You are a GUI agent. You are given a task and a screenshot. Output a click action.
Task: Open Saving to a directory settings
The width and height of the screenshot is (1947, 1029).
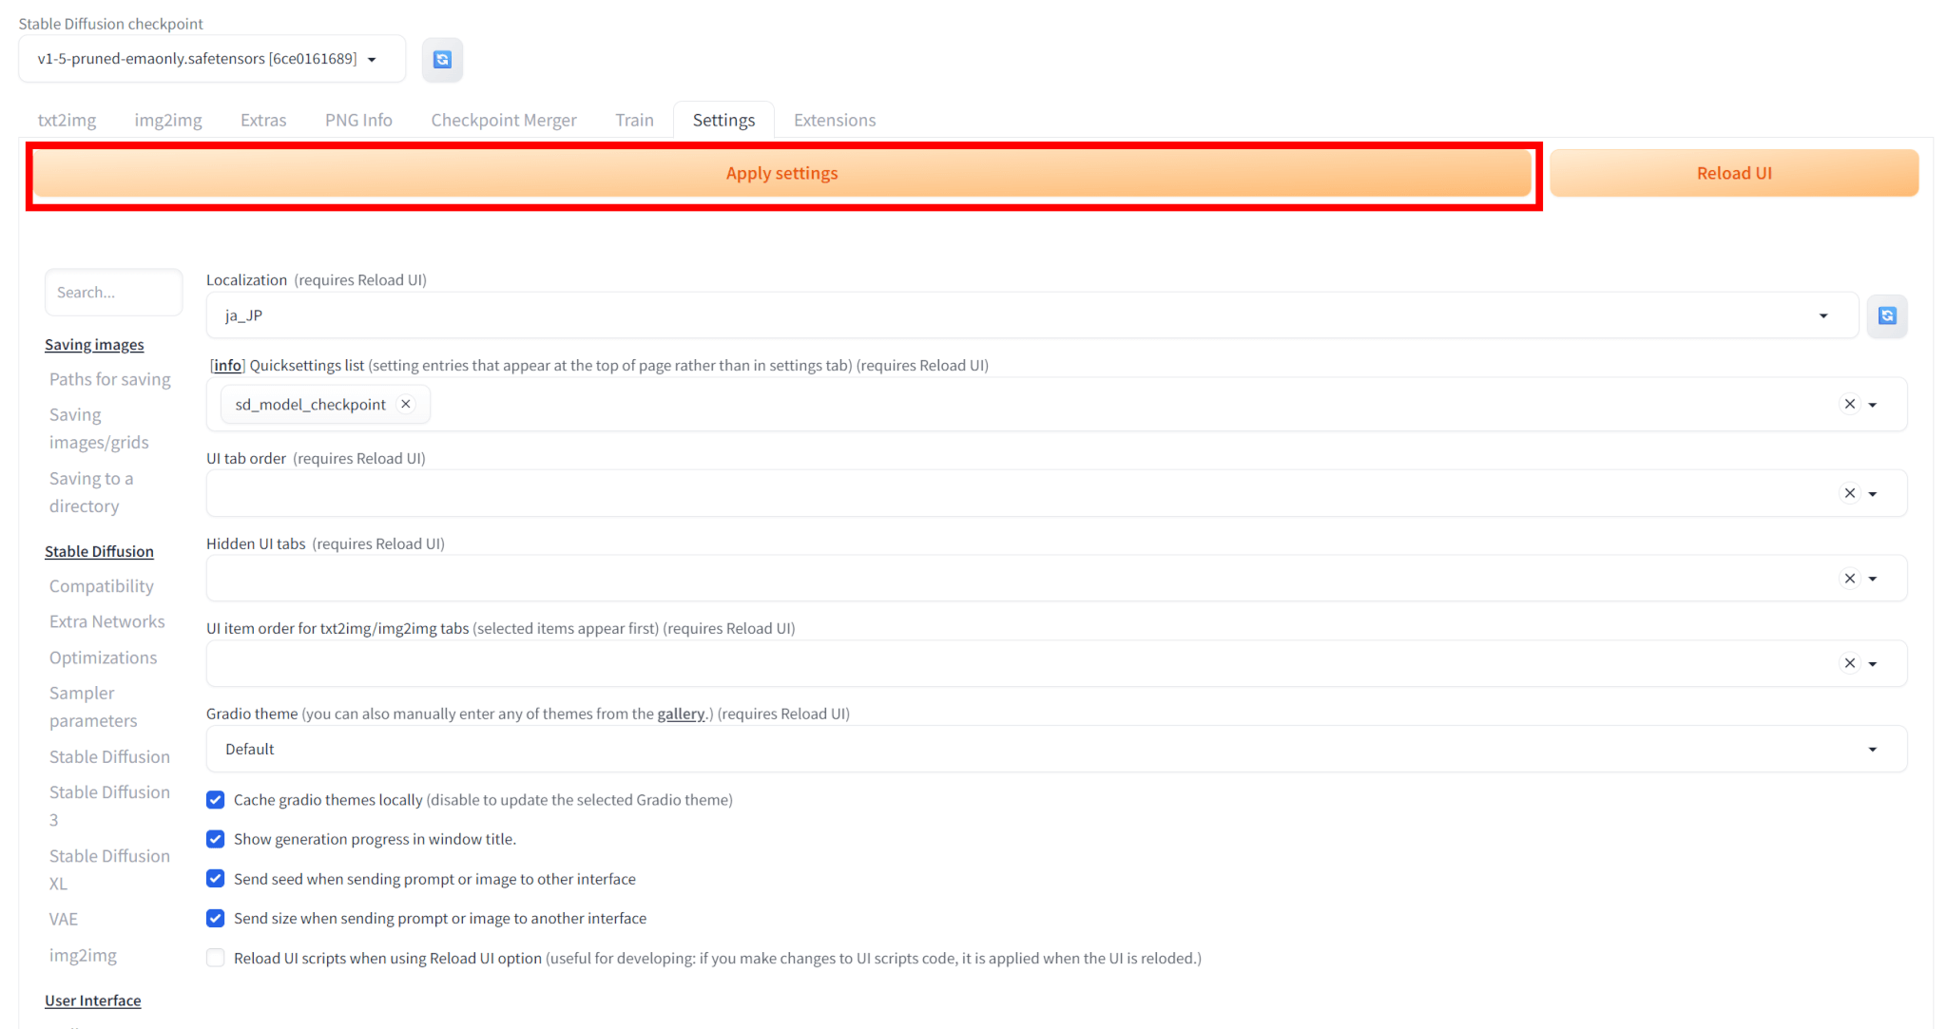(91, 492)
